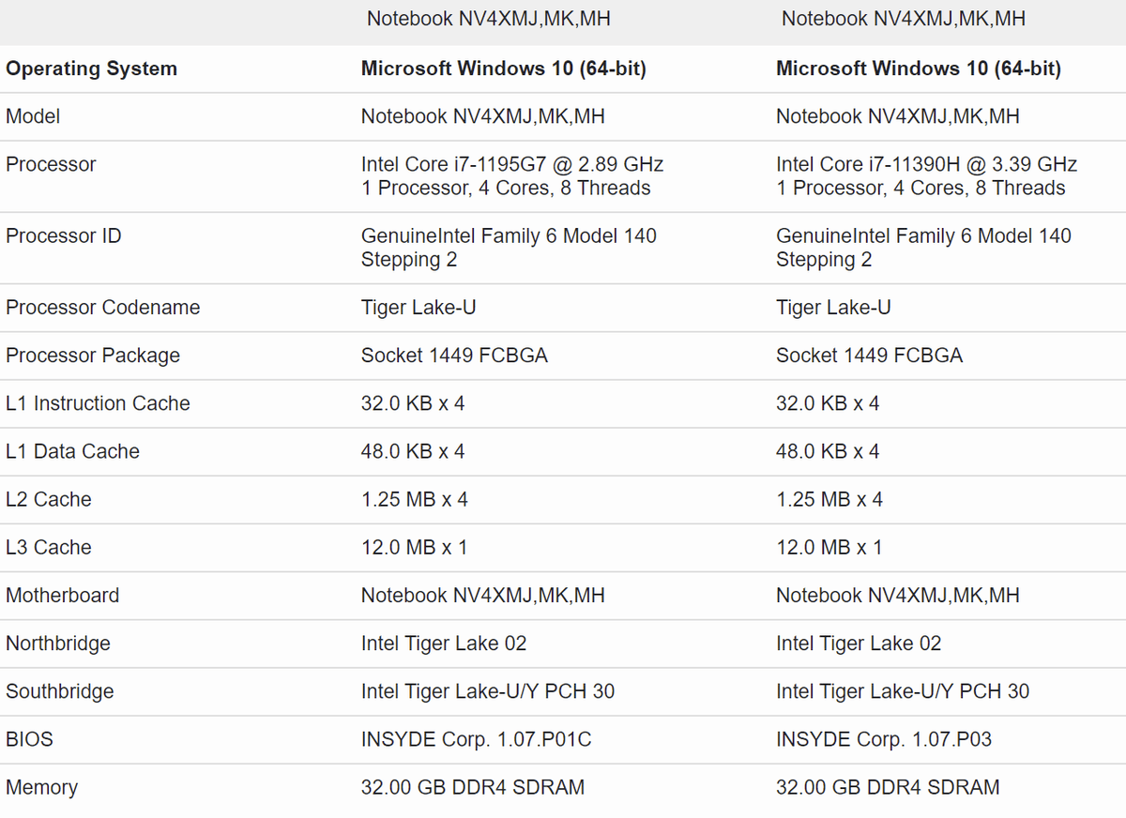The height and width of the screenshot is (818, 1126).
Task: Select the L2 Cache row label
Action: [x=49, y=499]
